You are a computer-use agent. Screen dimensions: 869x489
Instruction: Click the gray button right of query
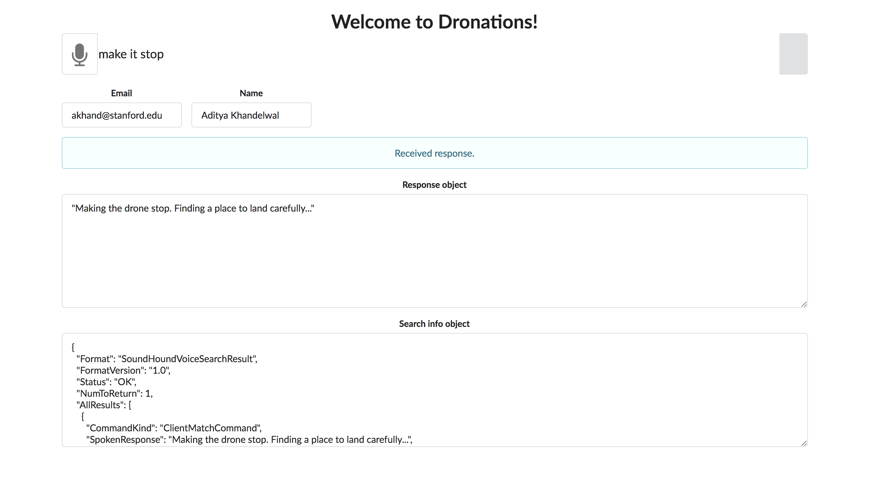point(793,54)
